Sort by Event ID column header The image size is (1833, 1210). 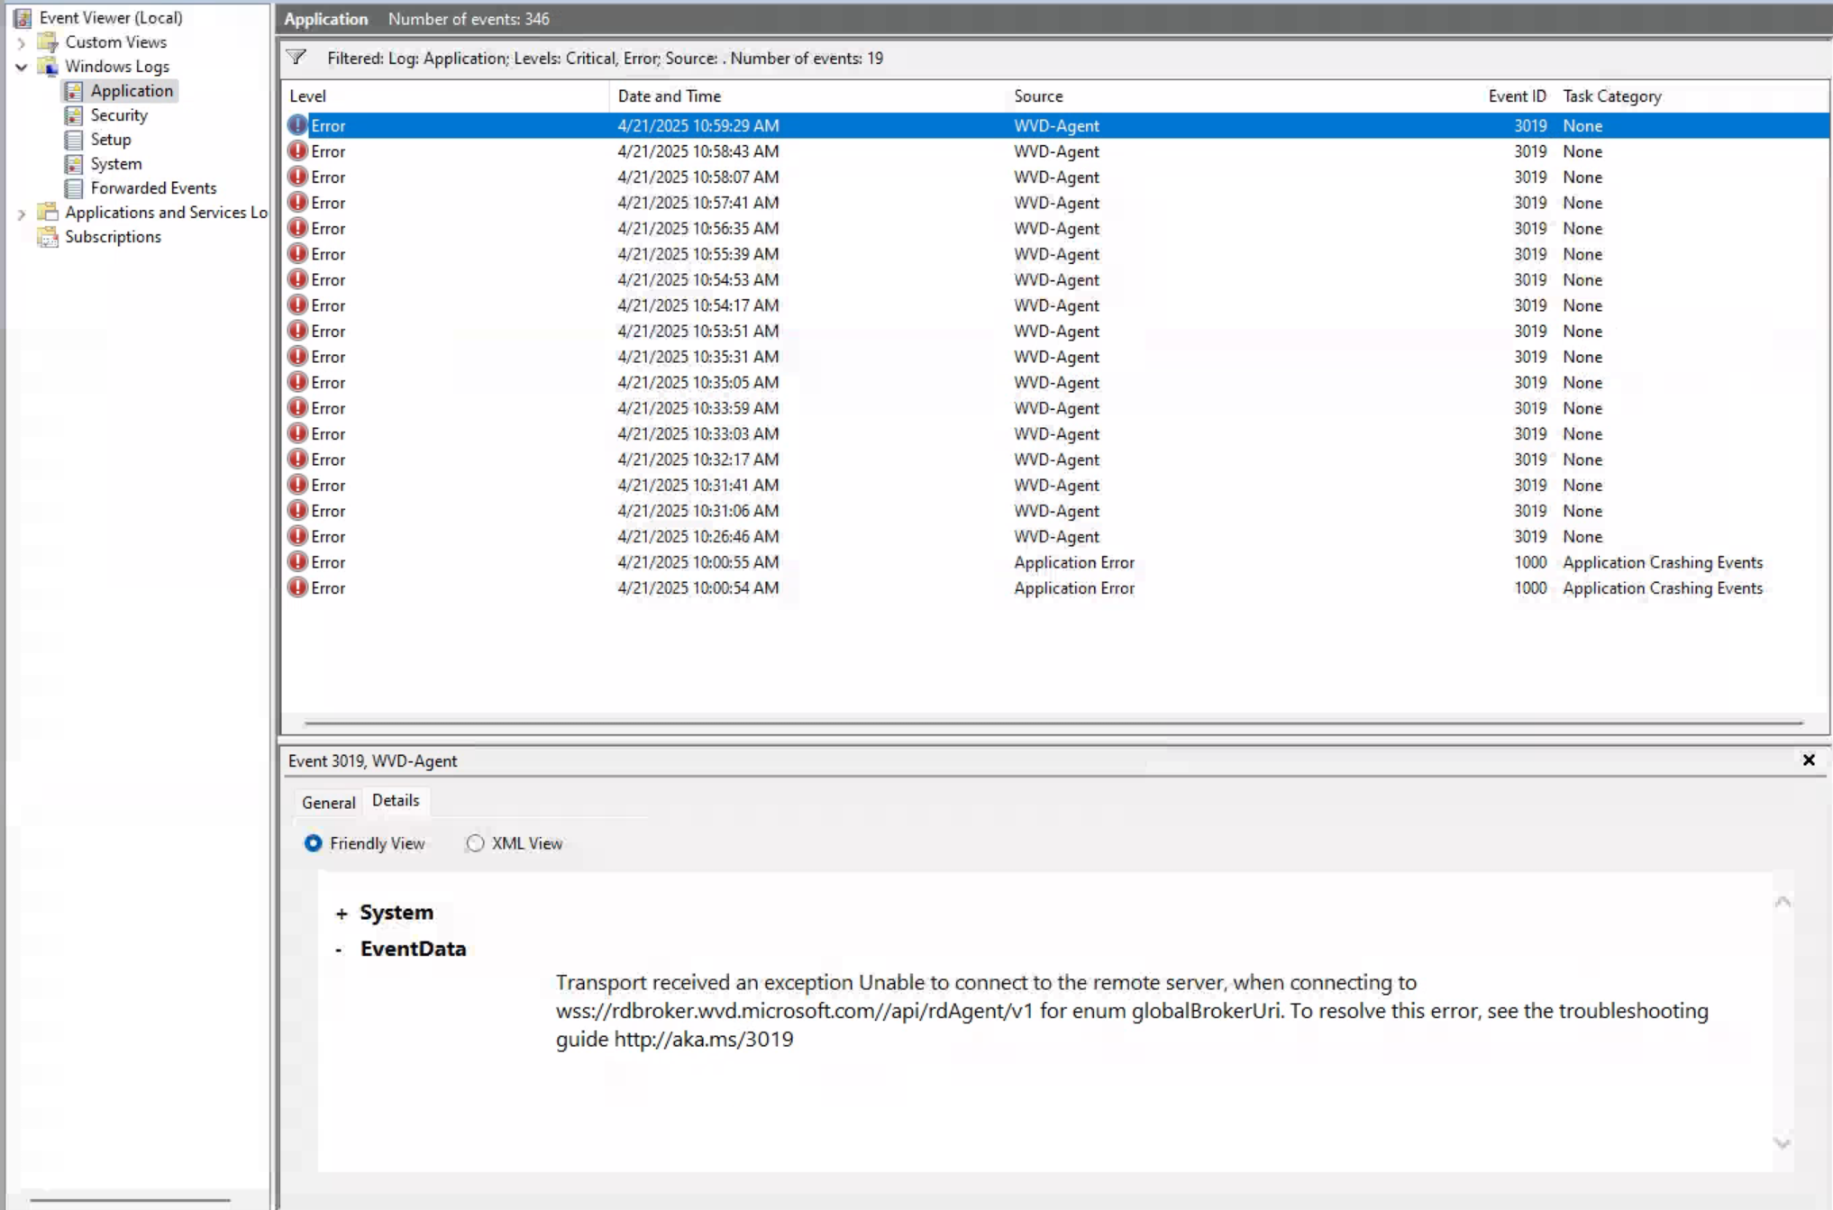(1516, 96)
